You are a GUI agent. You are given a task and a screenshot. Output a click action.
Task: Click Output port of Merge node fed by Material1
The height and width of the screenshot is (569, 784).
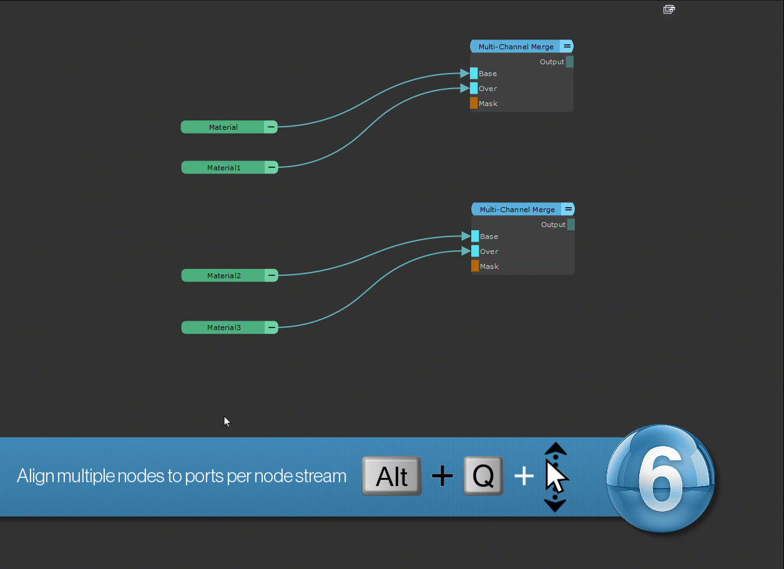pos(569,62)
